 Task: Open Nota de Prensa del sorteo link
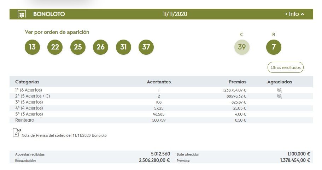click(64, 135)
